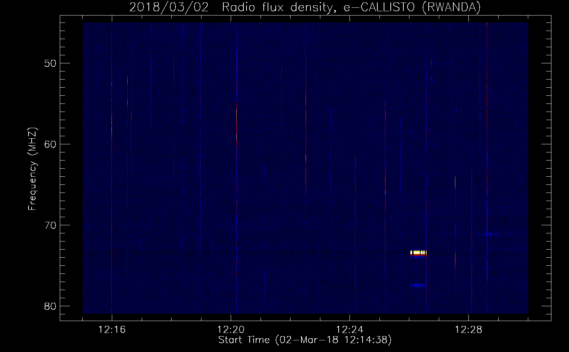
Task: Click the 12:20 time tick label
Action: [x=231, y=330]
